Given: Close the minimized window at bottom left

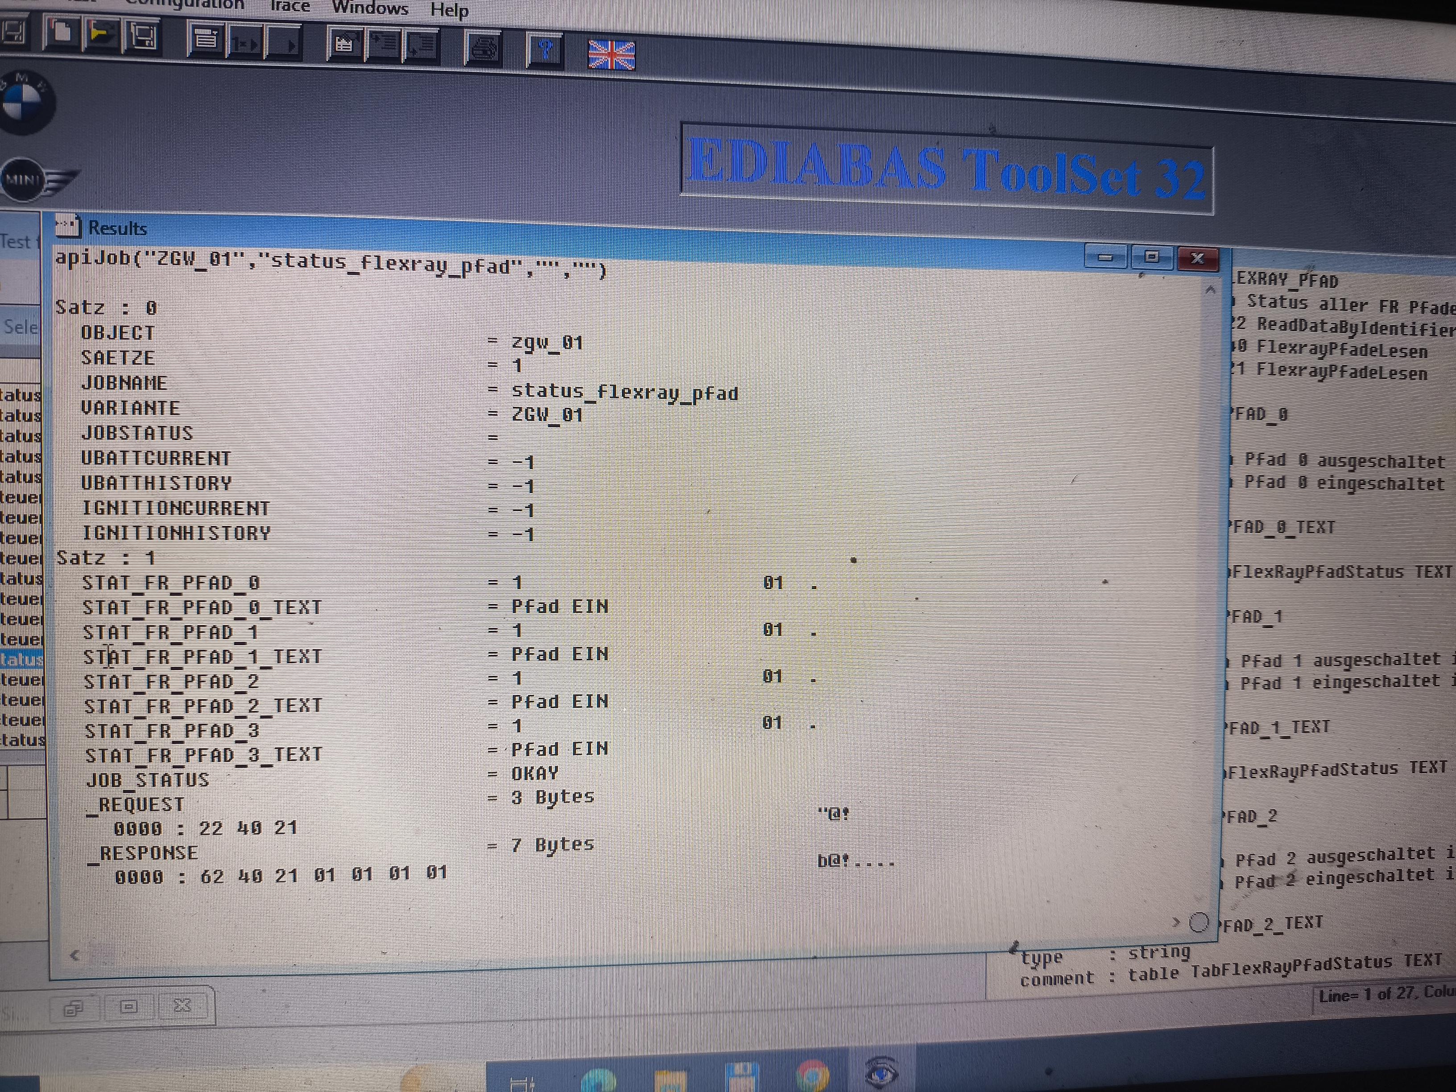Looking at the screenshot, I should 182,1005.
